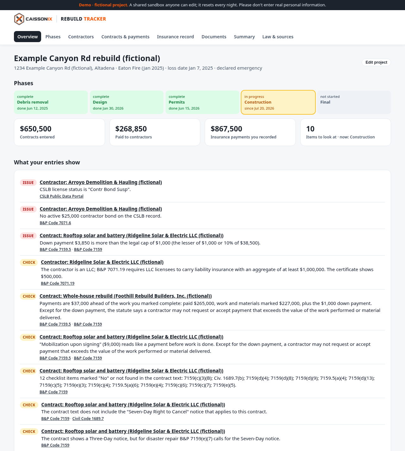Open the Permits phase card
405x451 pixels.
coord(202,102)
